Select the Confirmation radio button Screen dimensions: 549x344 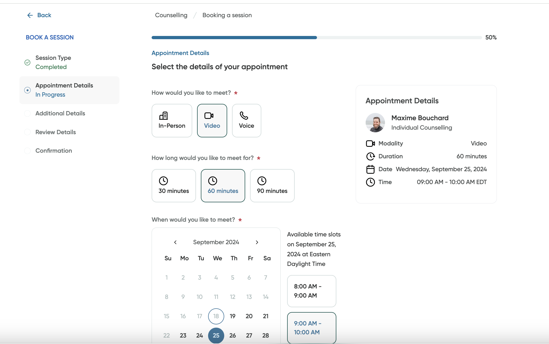click(27, 151)
